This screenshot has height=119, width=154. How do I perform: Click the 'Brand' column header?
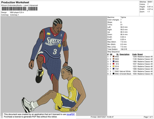point(140,54)
